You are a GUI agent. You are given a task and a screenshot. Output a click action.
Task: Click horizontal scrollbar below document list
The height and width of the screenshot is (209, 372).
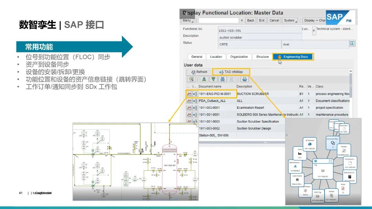click(x=266, y=142)
